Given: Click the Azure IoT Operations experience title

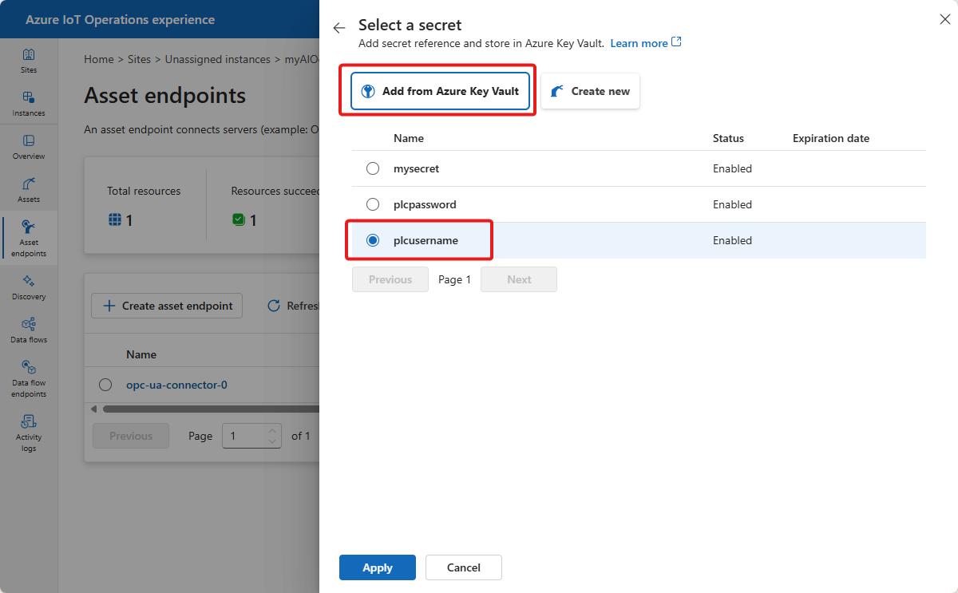Looking at the screenshot, I should point(120,19).
